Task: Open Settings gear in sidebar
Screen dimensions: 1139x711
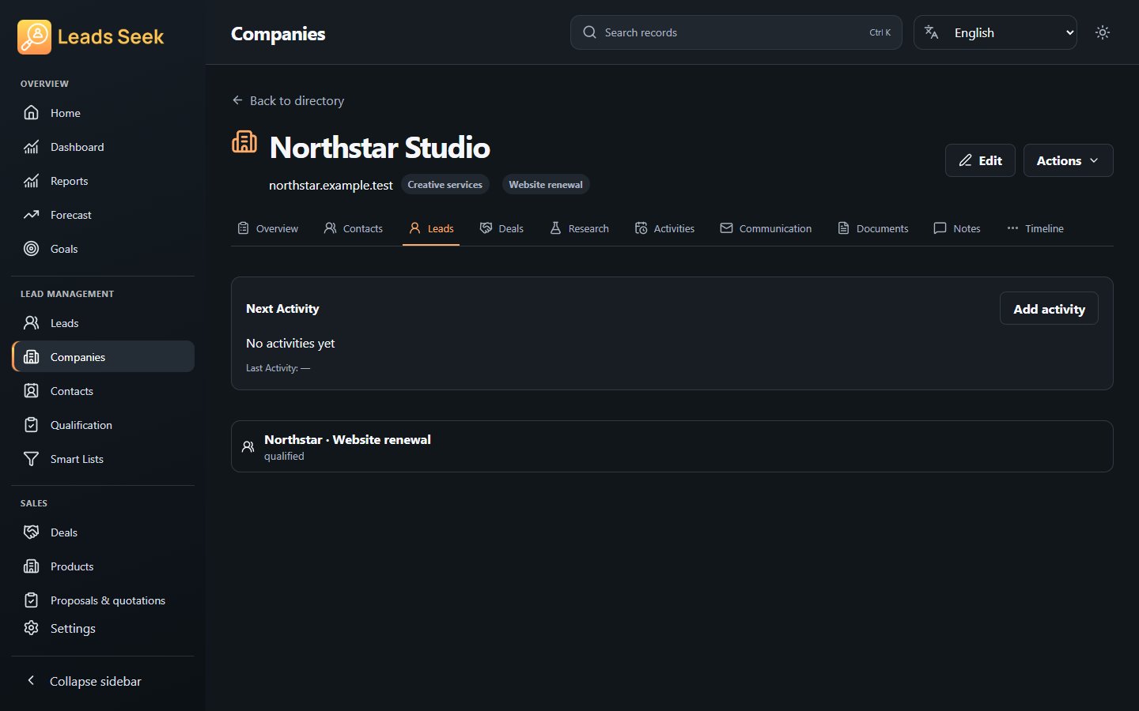Action: [x=103, y=628]
